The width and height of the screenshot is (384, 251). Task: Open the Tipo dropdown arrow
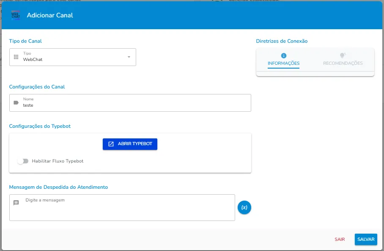129,57
